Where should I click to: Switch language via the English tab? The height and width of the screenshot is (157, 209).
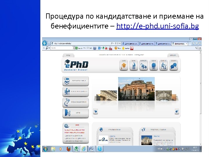(173, 55)
